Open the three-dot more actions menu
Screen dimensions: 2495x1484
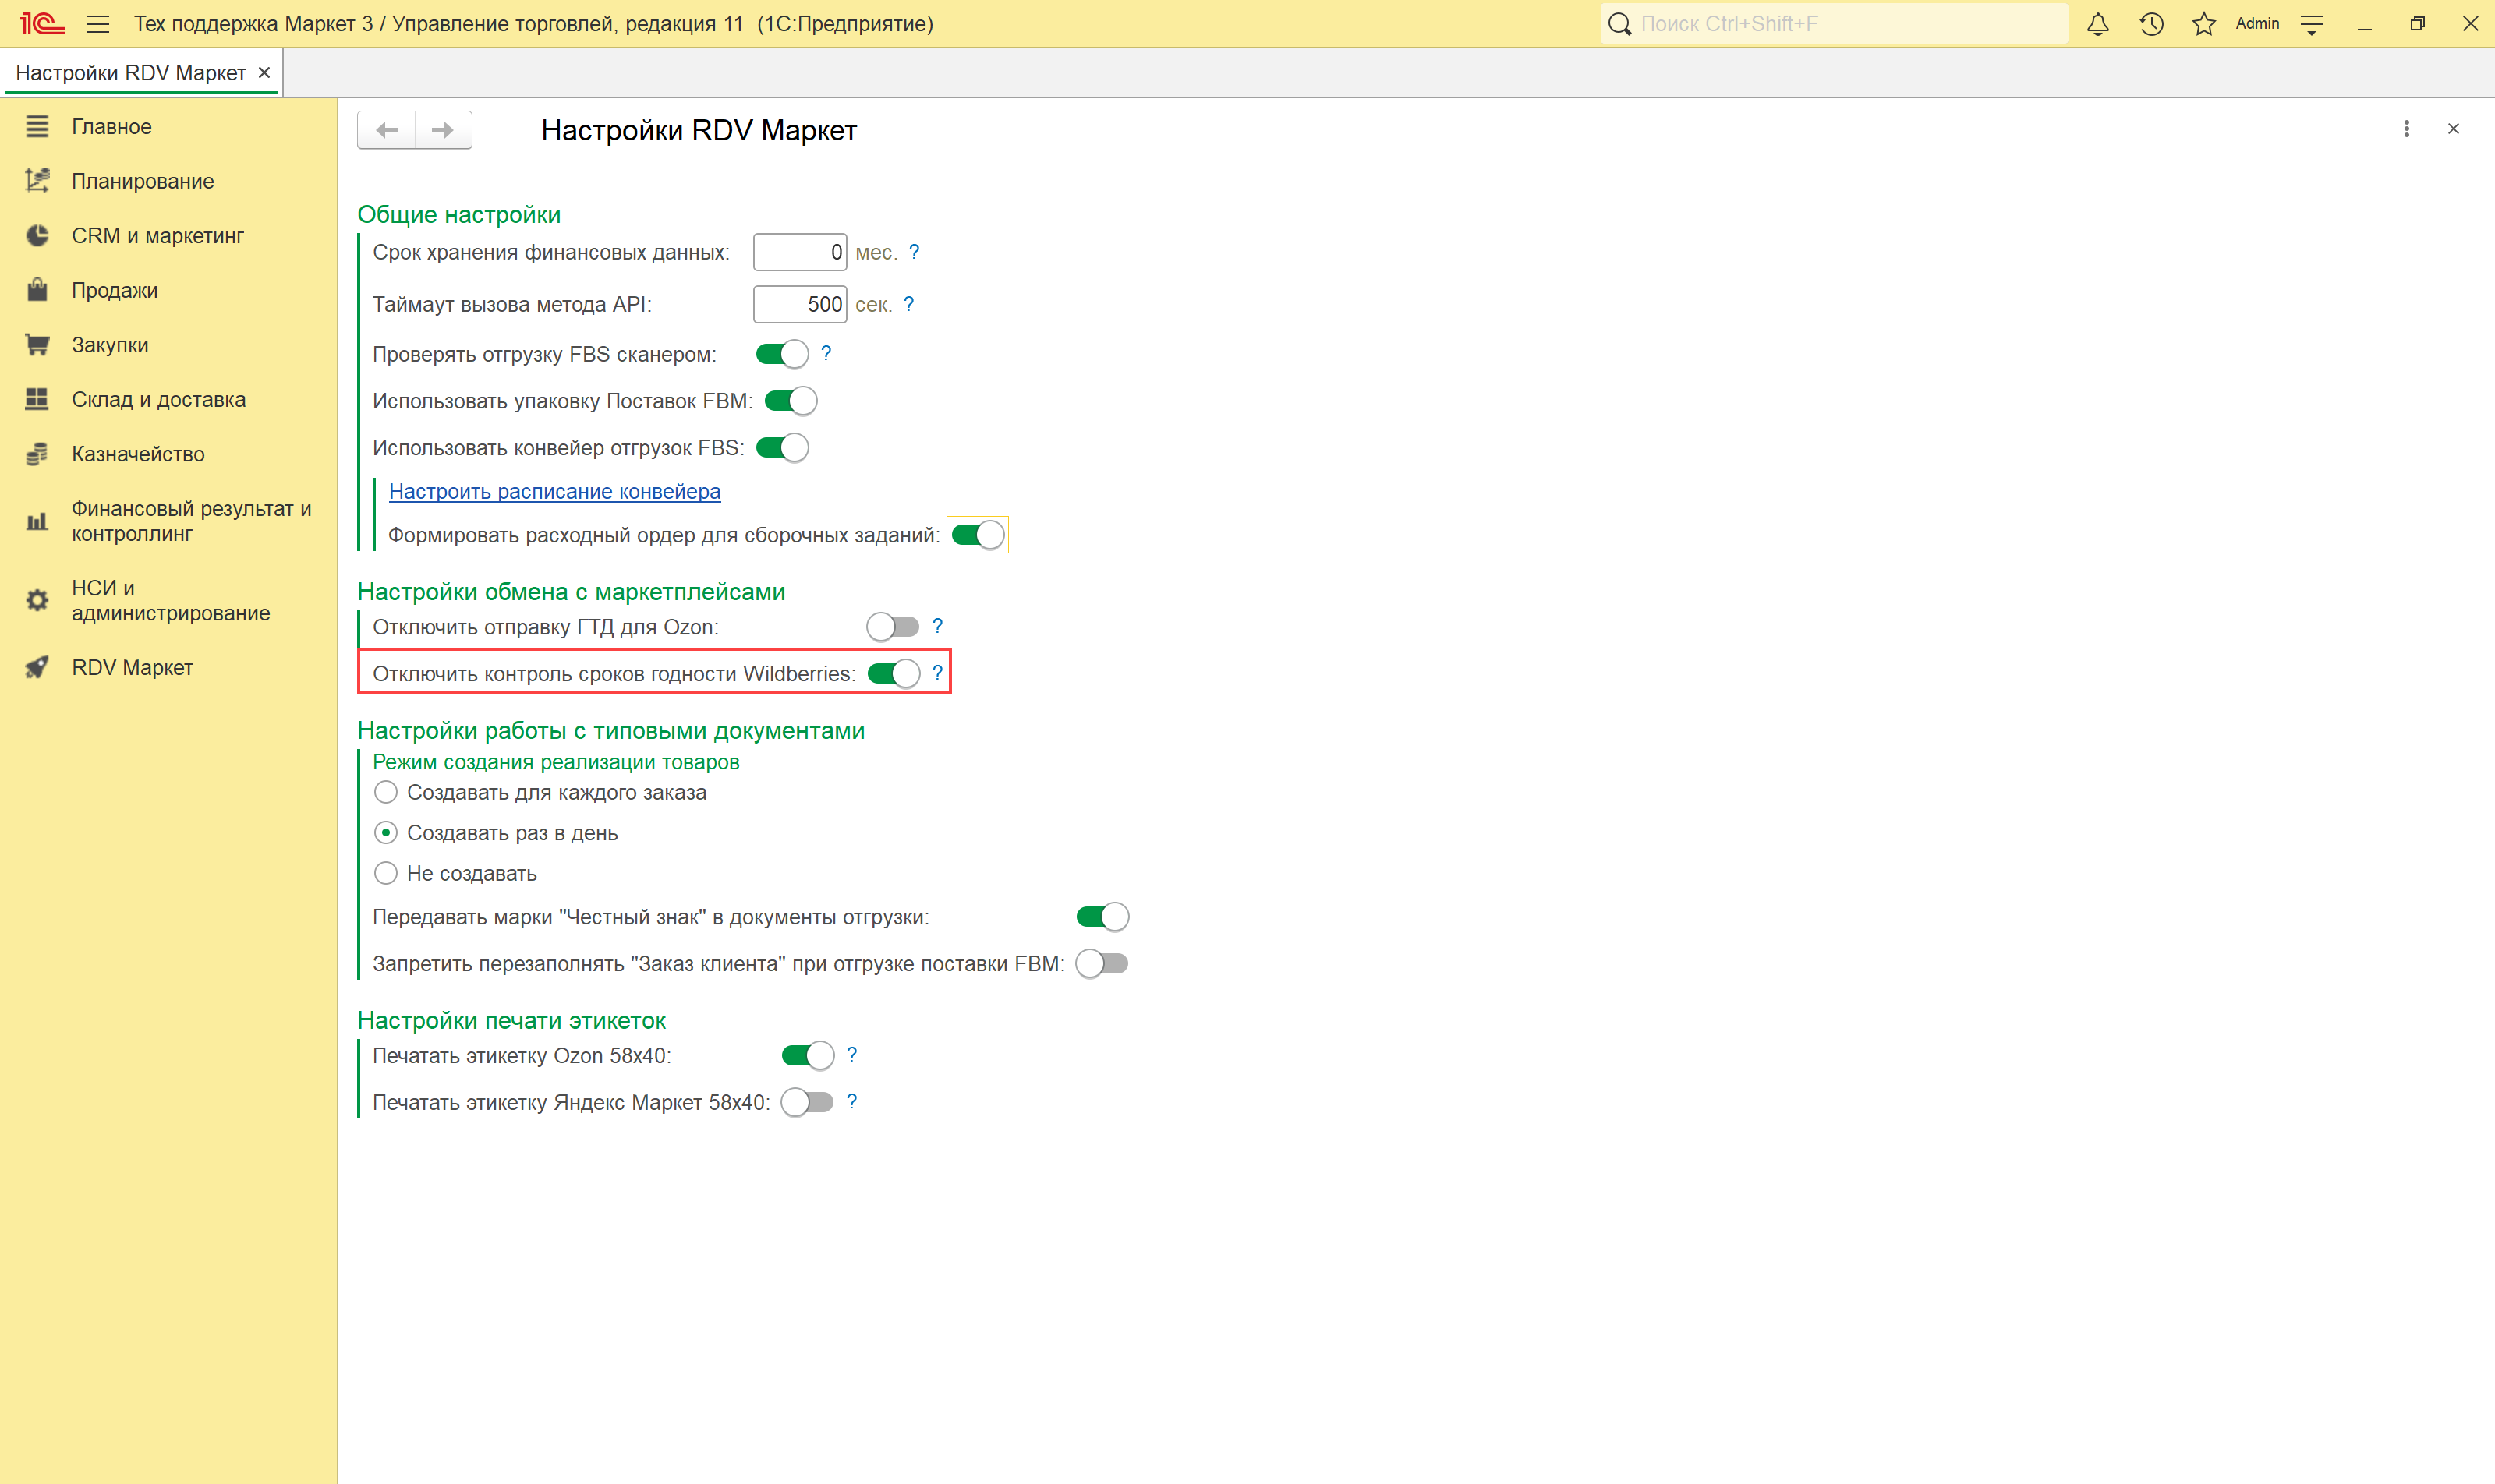(2406, 129)
